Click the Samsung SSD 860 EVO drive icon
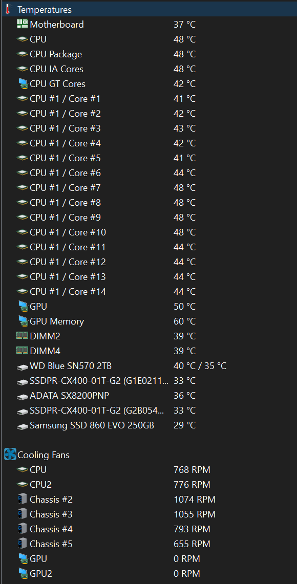Screen dimensions: 297x584 pyautogui.click(x=23, y=426)
